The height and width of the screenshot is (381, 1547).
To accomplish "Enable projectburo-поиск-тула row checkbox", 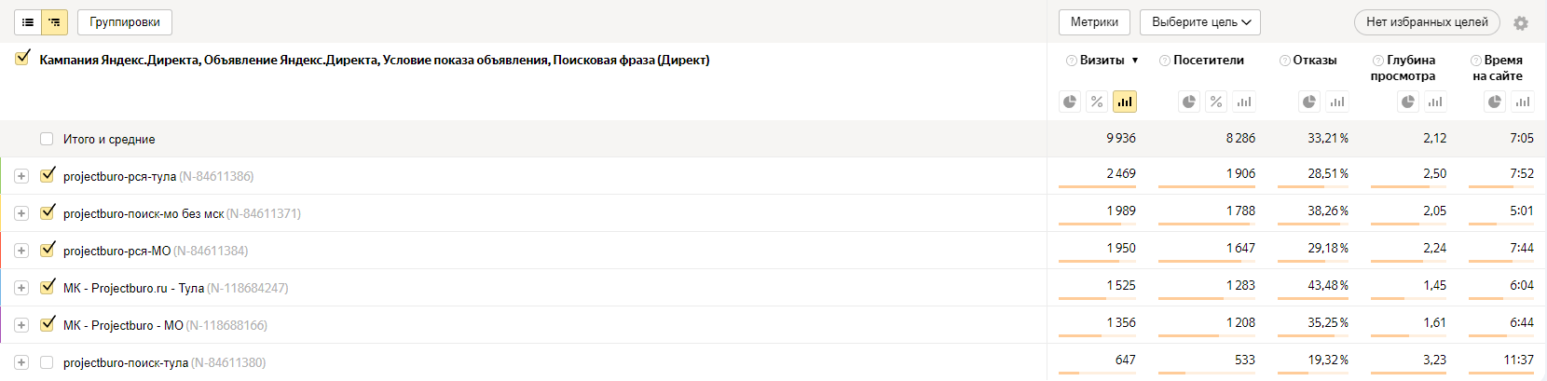I will pos(47,362).
